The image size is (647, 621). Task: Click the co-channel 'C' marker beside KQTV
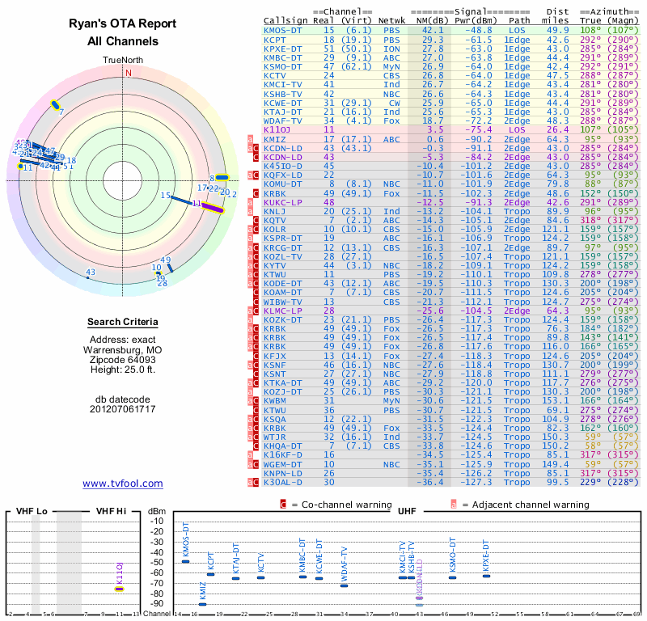click(256, 220)
